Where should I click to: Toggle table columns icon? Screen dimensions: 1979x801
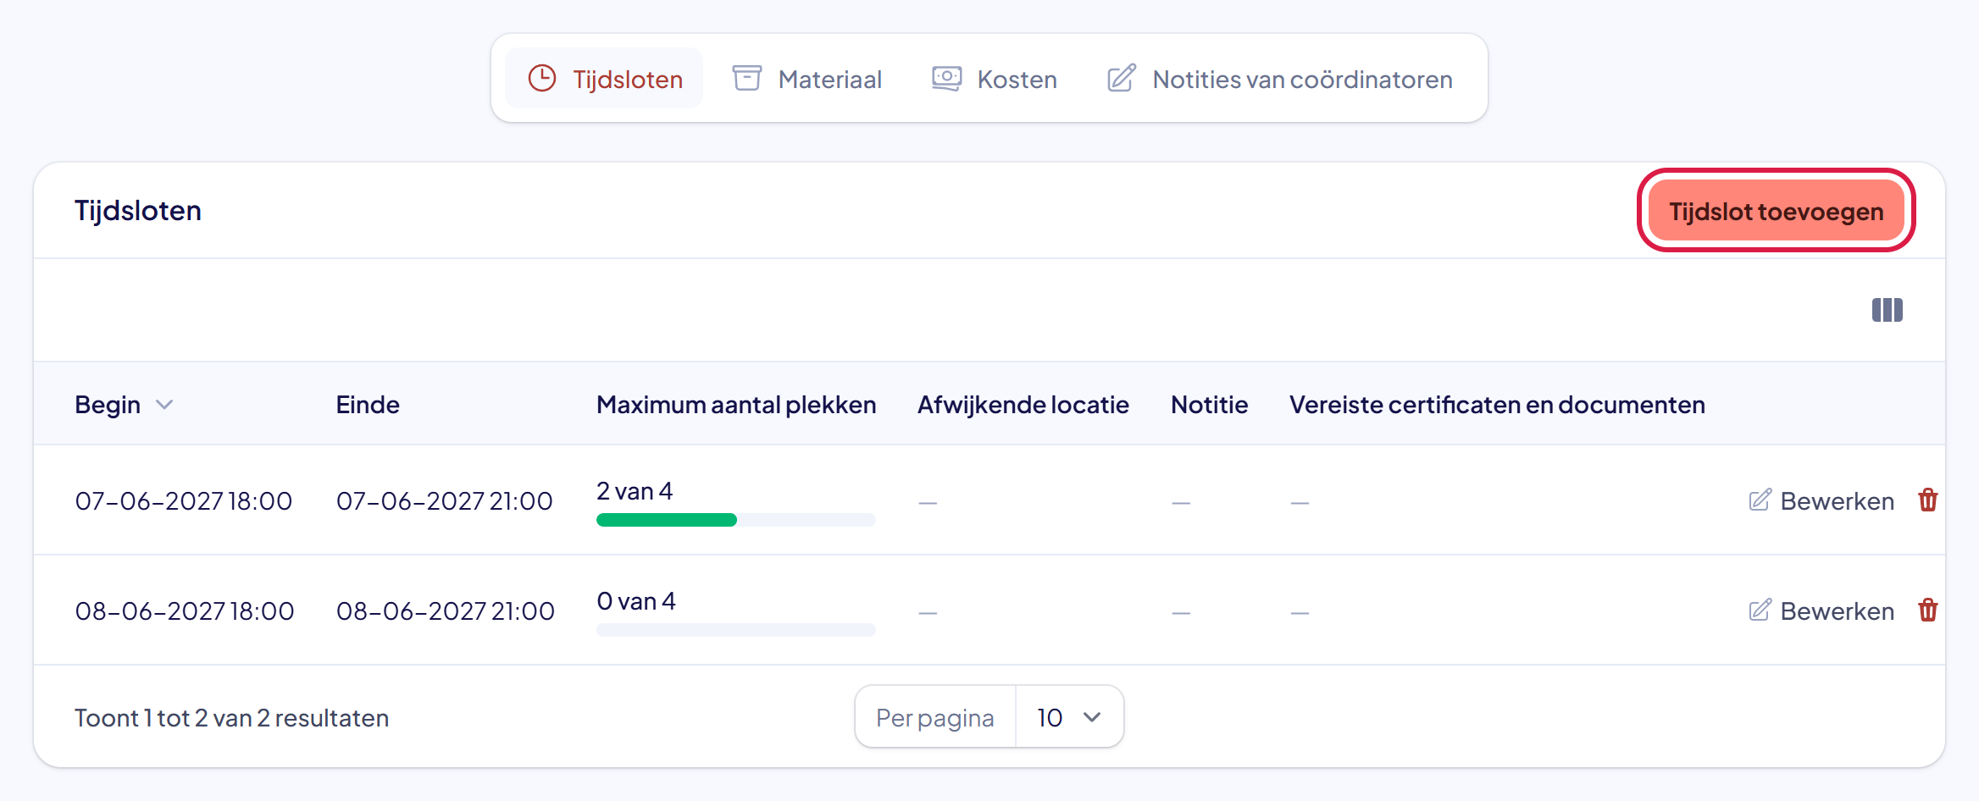click(1887, 310)
